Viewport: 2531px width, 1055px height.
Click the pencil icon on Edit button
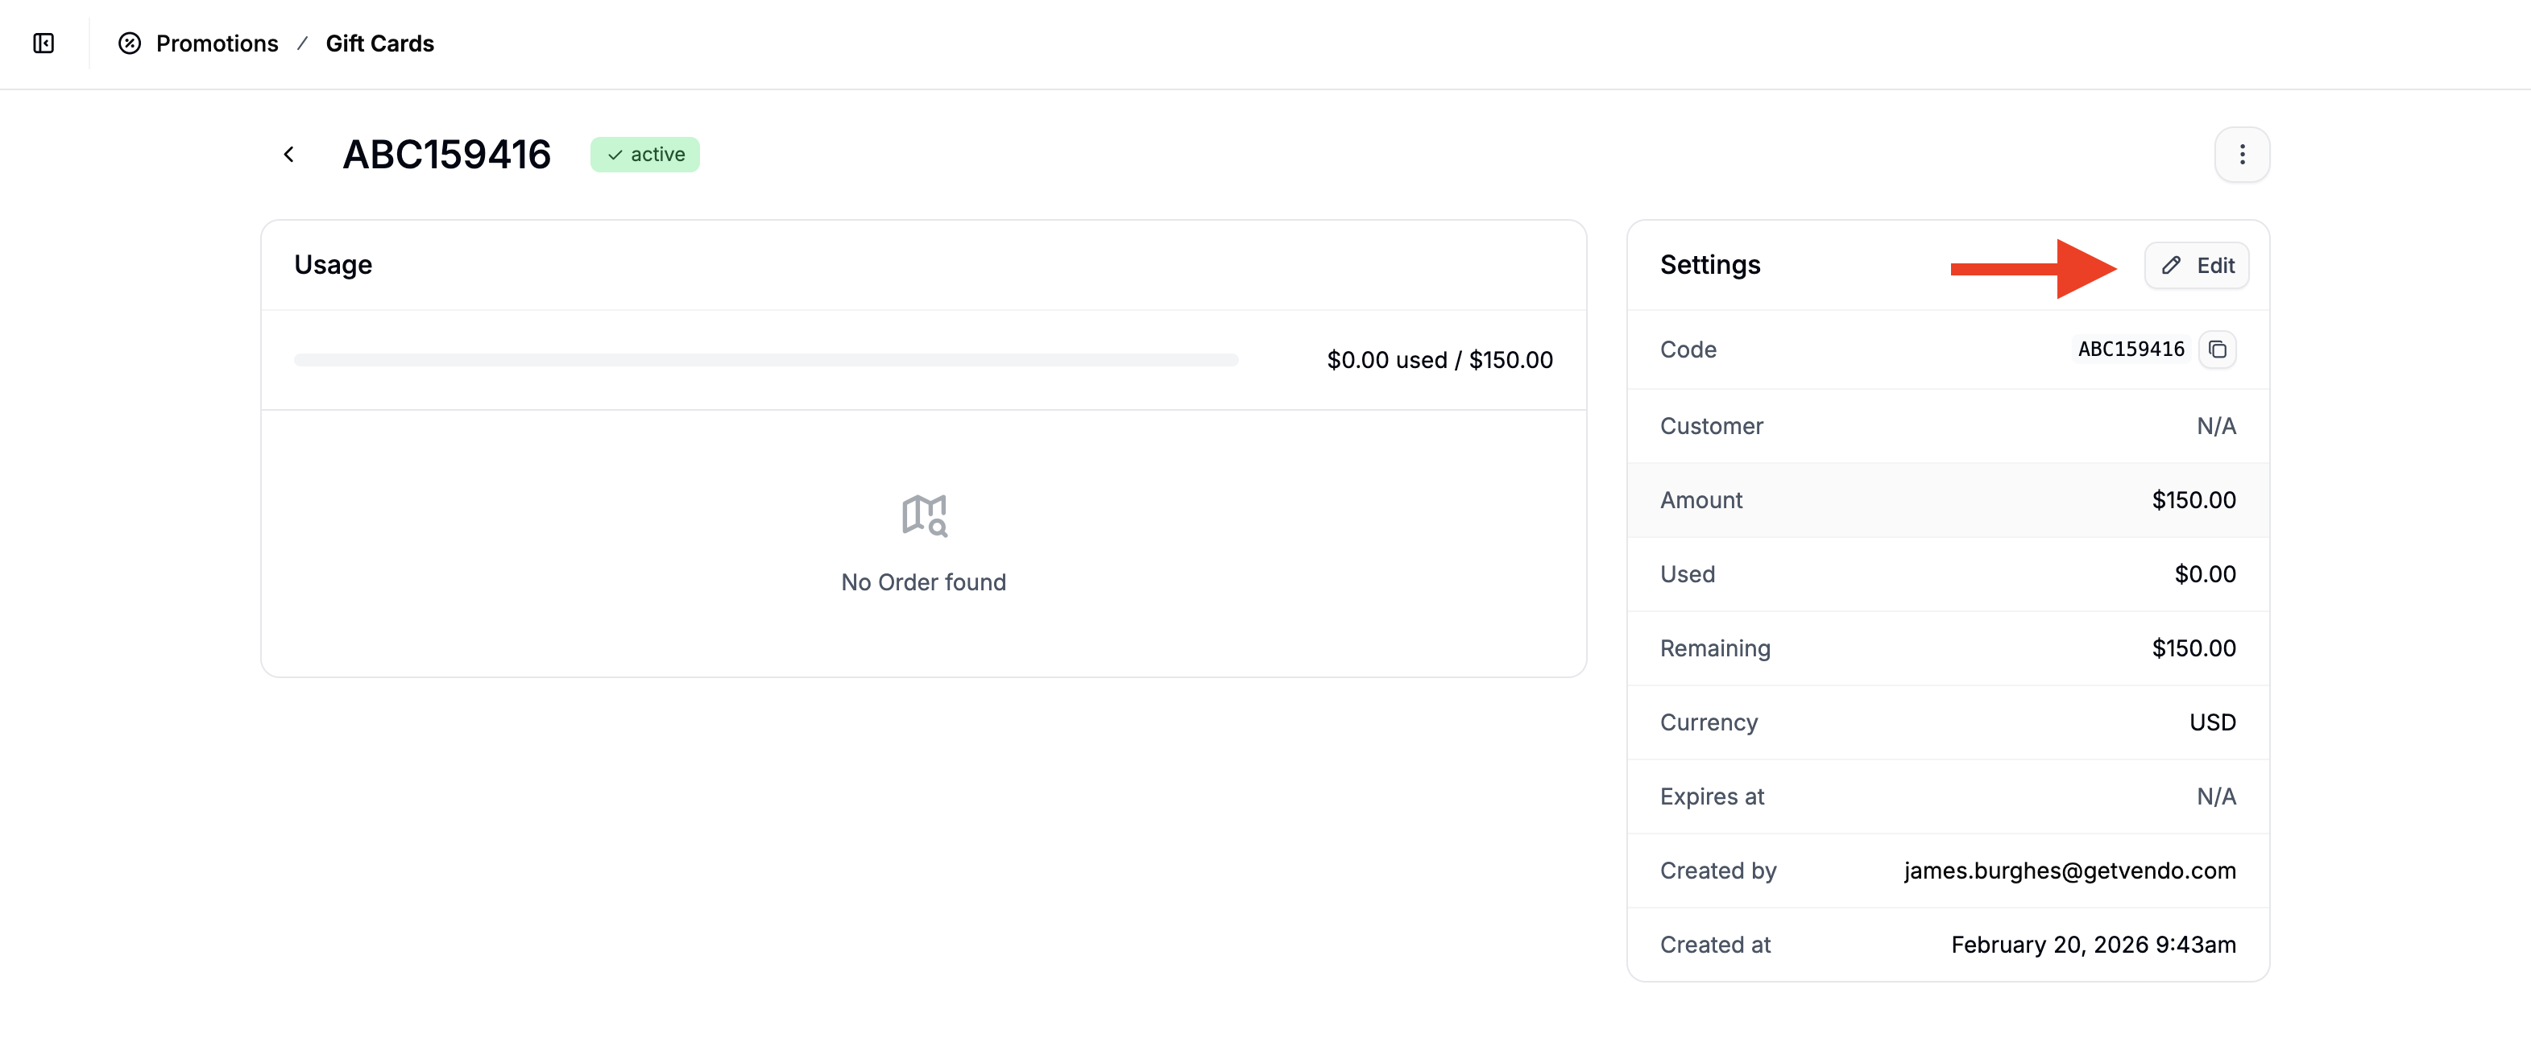tap(2170, 265)
